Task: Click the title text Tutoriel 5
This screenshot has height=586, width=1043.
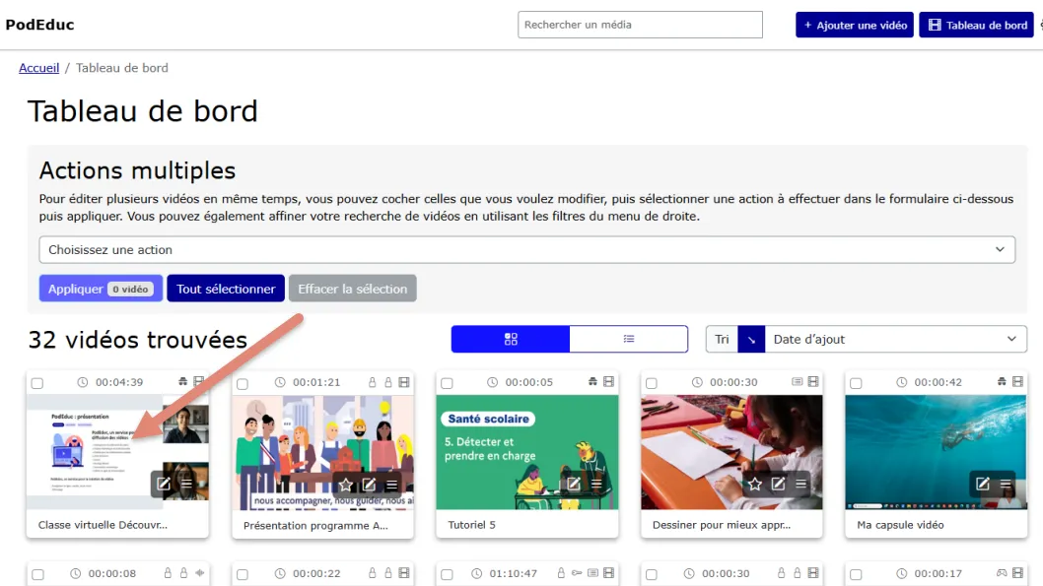Action: coord(471,525)
